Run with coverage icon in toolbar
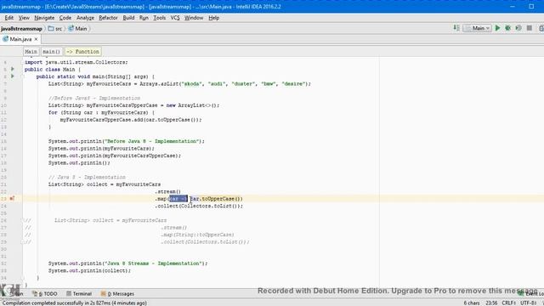 click(518, 28)
